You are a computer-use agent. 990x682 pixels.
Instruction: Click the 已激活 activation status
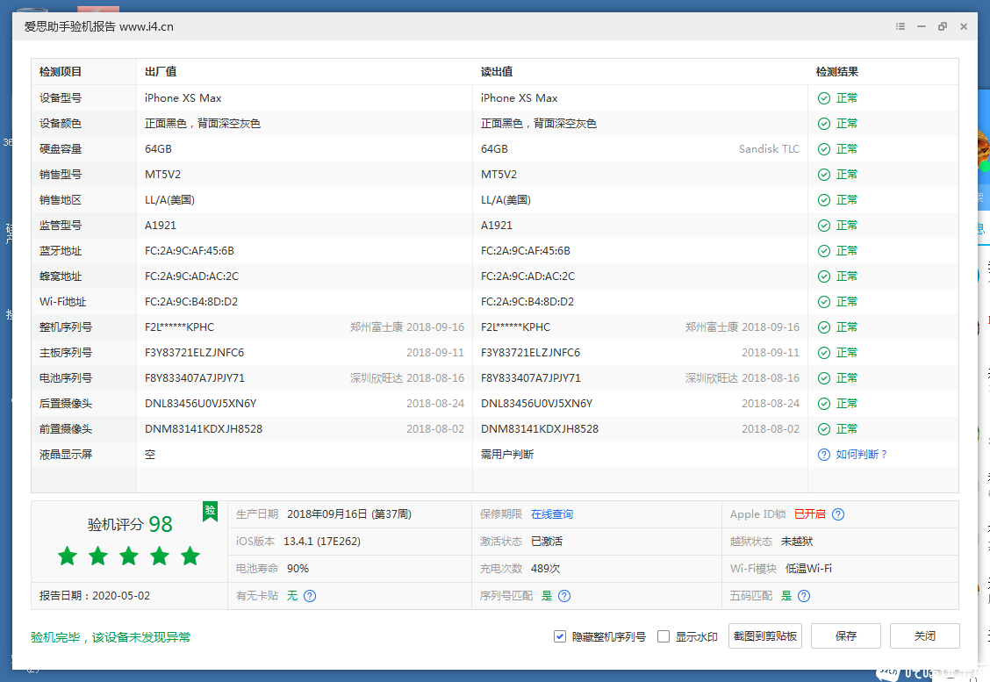[547, 542]
